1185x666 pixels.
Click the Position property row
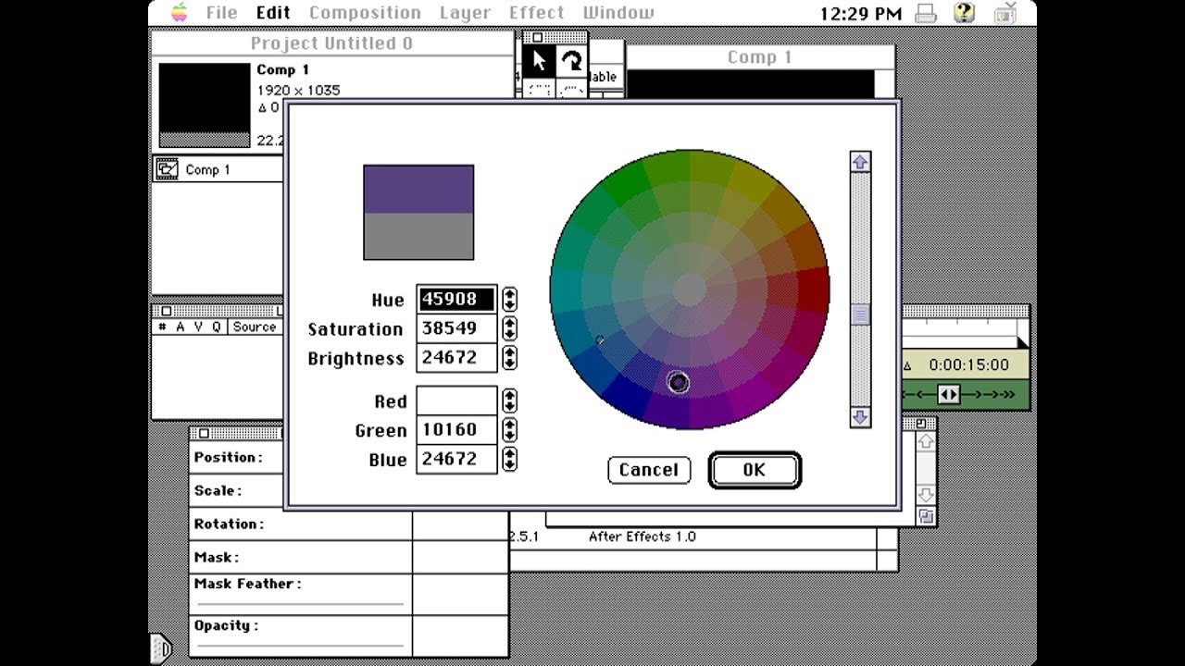point(349,457)
